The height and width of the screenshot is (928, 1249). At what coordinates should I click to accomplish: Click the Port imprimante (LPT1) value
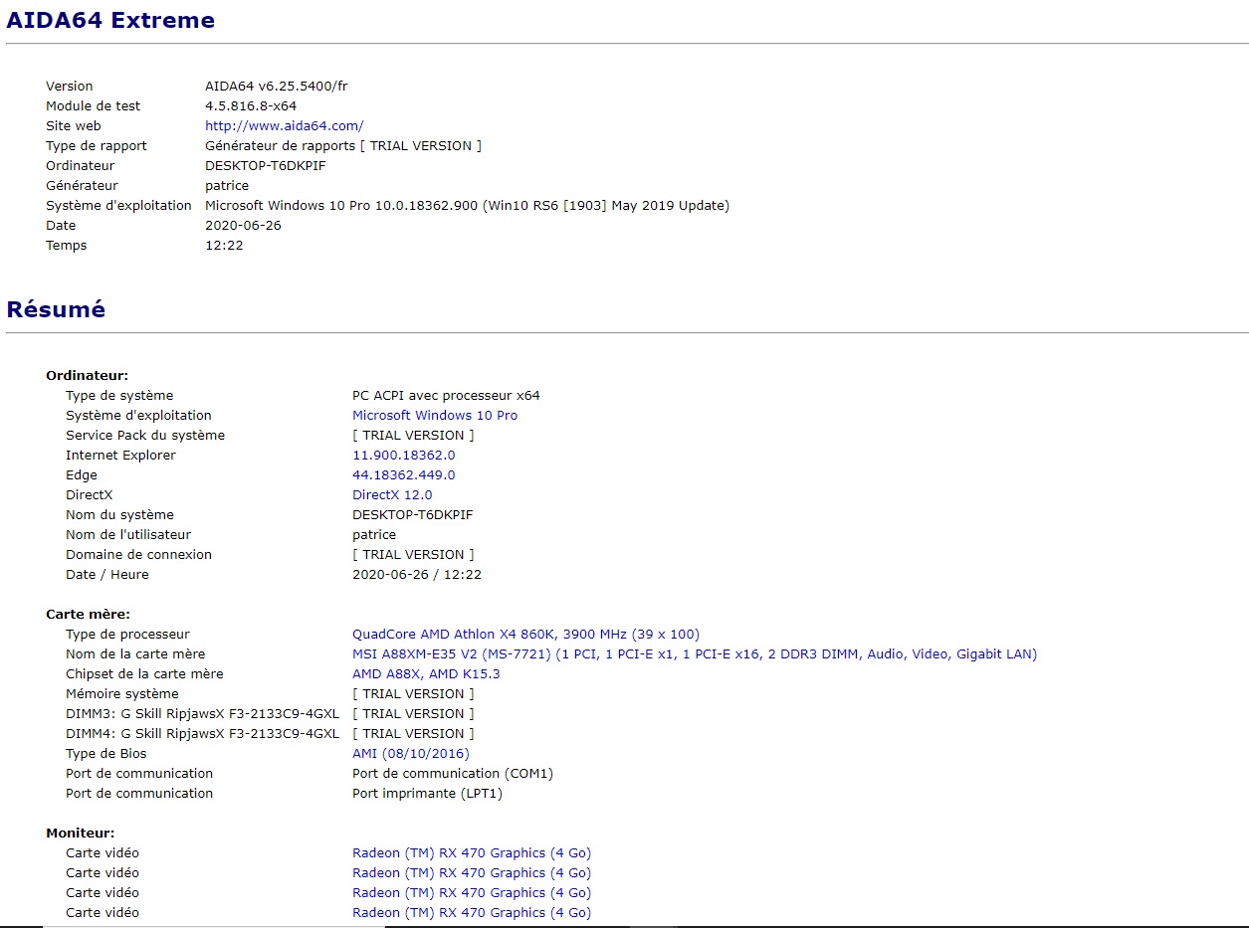point(427,794)
